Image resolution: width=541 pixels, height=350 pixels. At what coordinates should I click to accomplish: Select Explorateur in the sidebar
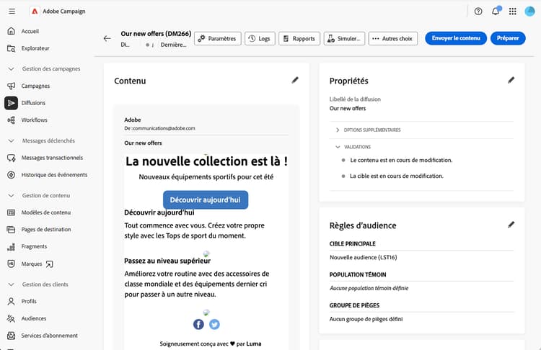tap(35, 48)
